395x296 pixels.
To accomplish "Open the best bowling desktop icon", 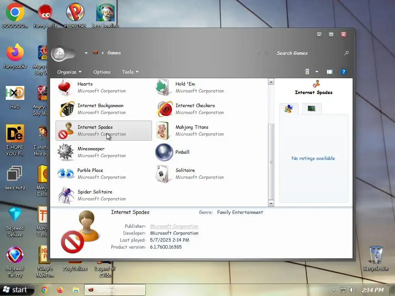I will 105,12.
